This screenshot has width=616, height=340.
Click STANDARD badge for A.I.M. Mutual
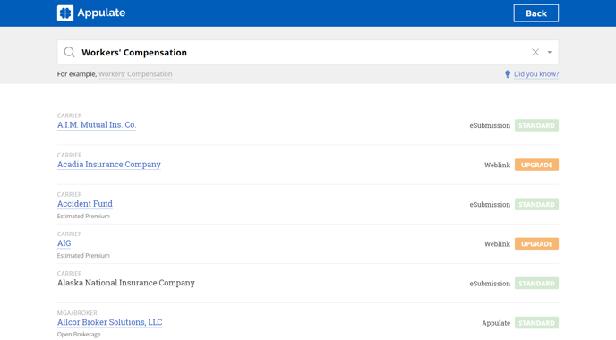pyautogui.click(x=536, y=125)
